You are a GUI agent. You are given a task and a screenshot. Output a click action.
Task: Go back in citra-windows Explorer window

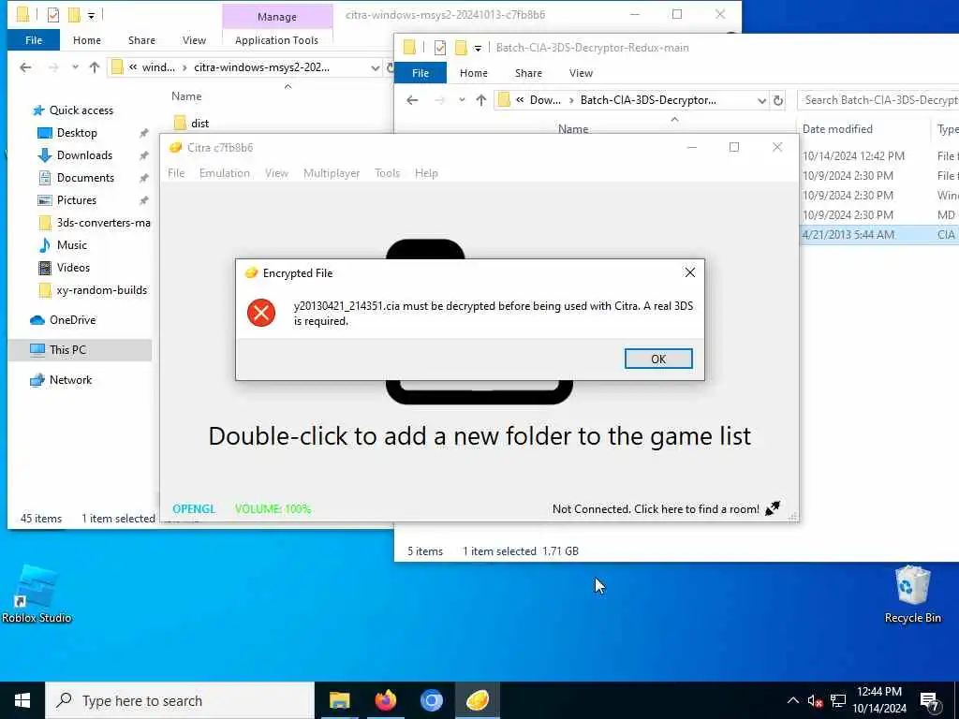pyautogui.click(x=25, y=67)
